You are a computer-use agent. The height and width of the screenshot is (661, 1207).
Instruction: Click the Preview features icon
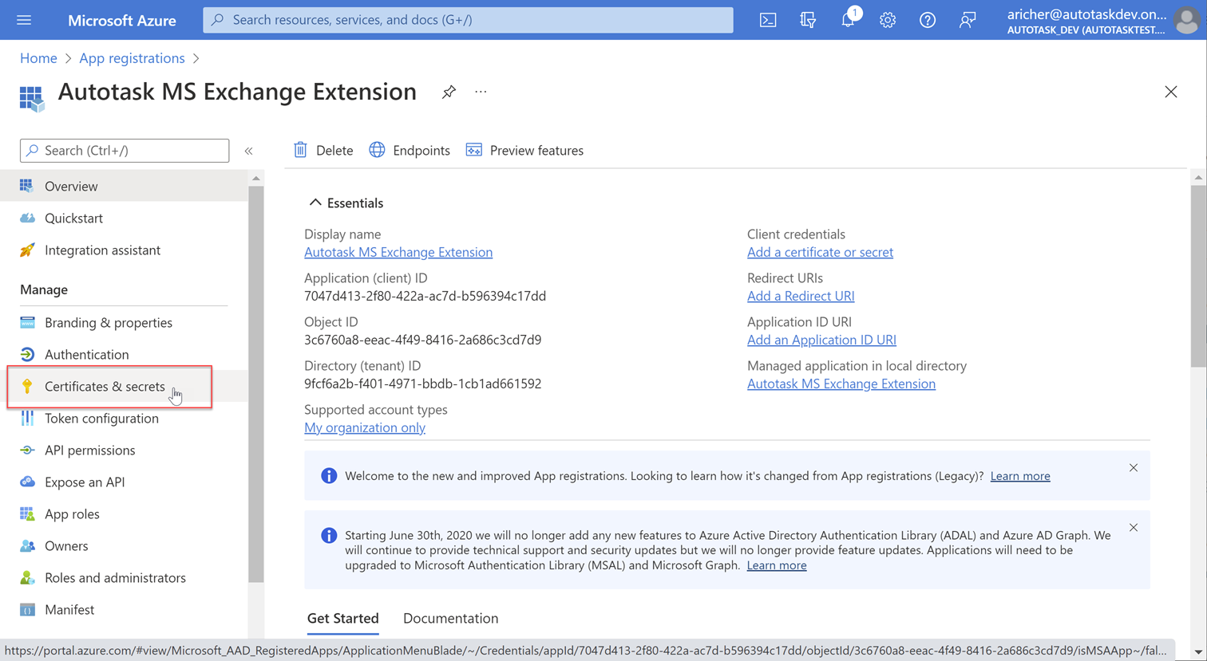[474, 150]
